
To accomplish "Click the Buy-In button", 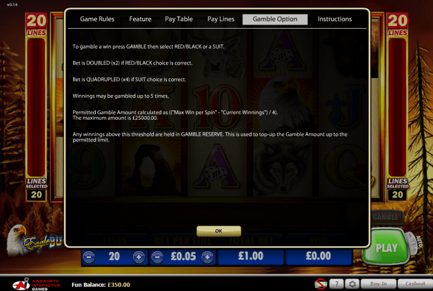I will [378, 284].
